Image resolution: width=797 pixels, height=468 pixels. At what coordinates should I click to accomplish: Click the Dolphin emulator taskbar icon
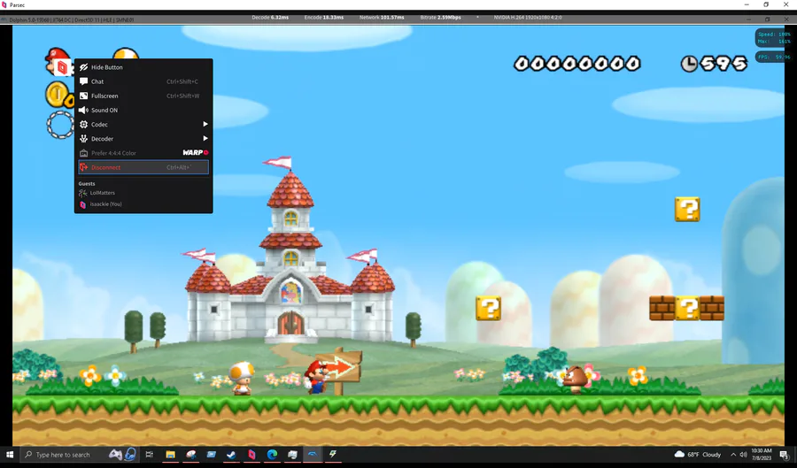click(x=313, y=455)
